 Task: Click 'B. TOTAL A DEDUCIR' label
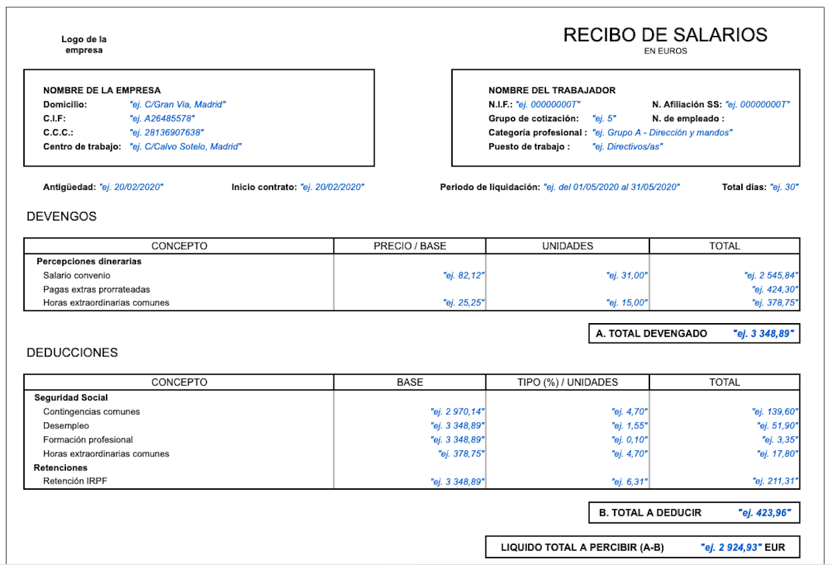(x=650, y=513)
